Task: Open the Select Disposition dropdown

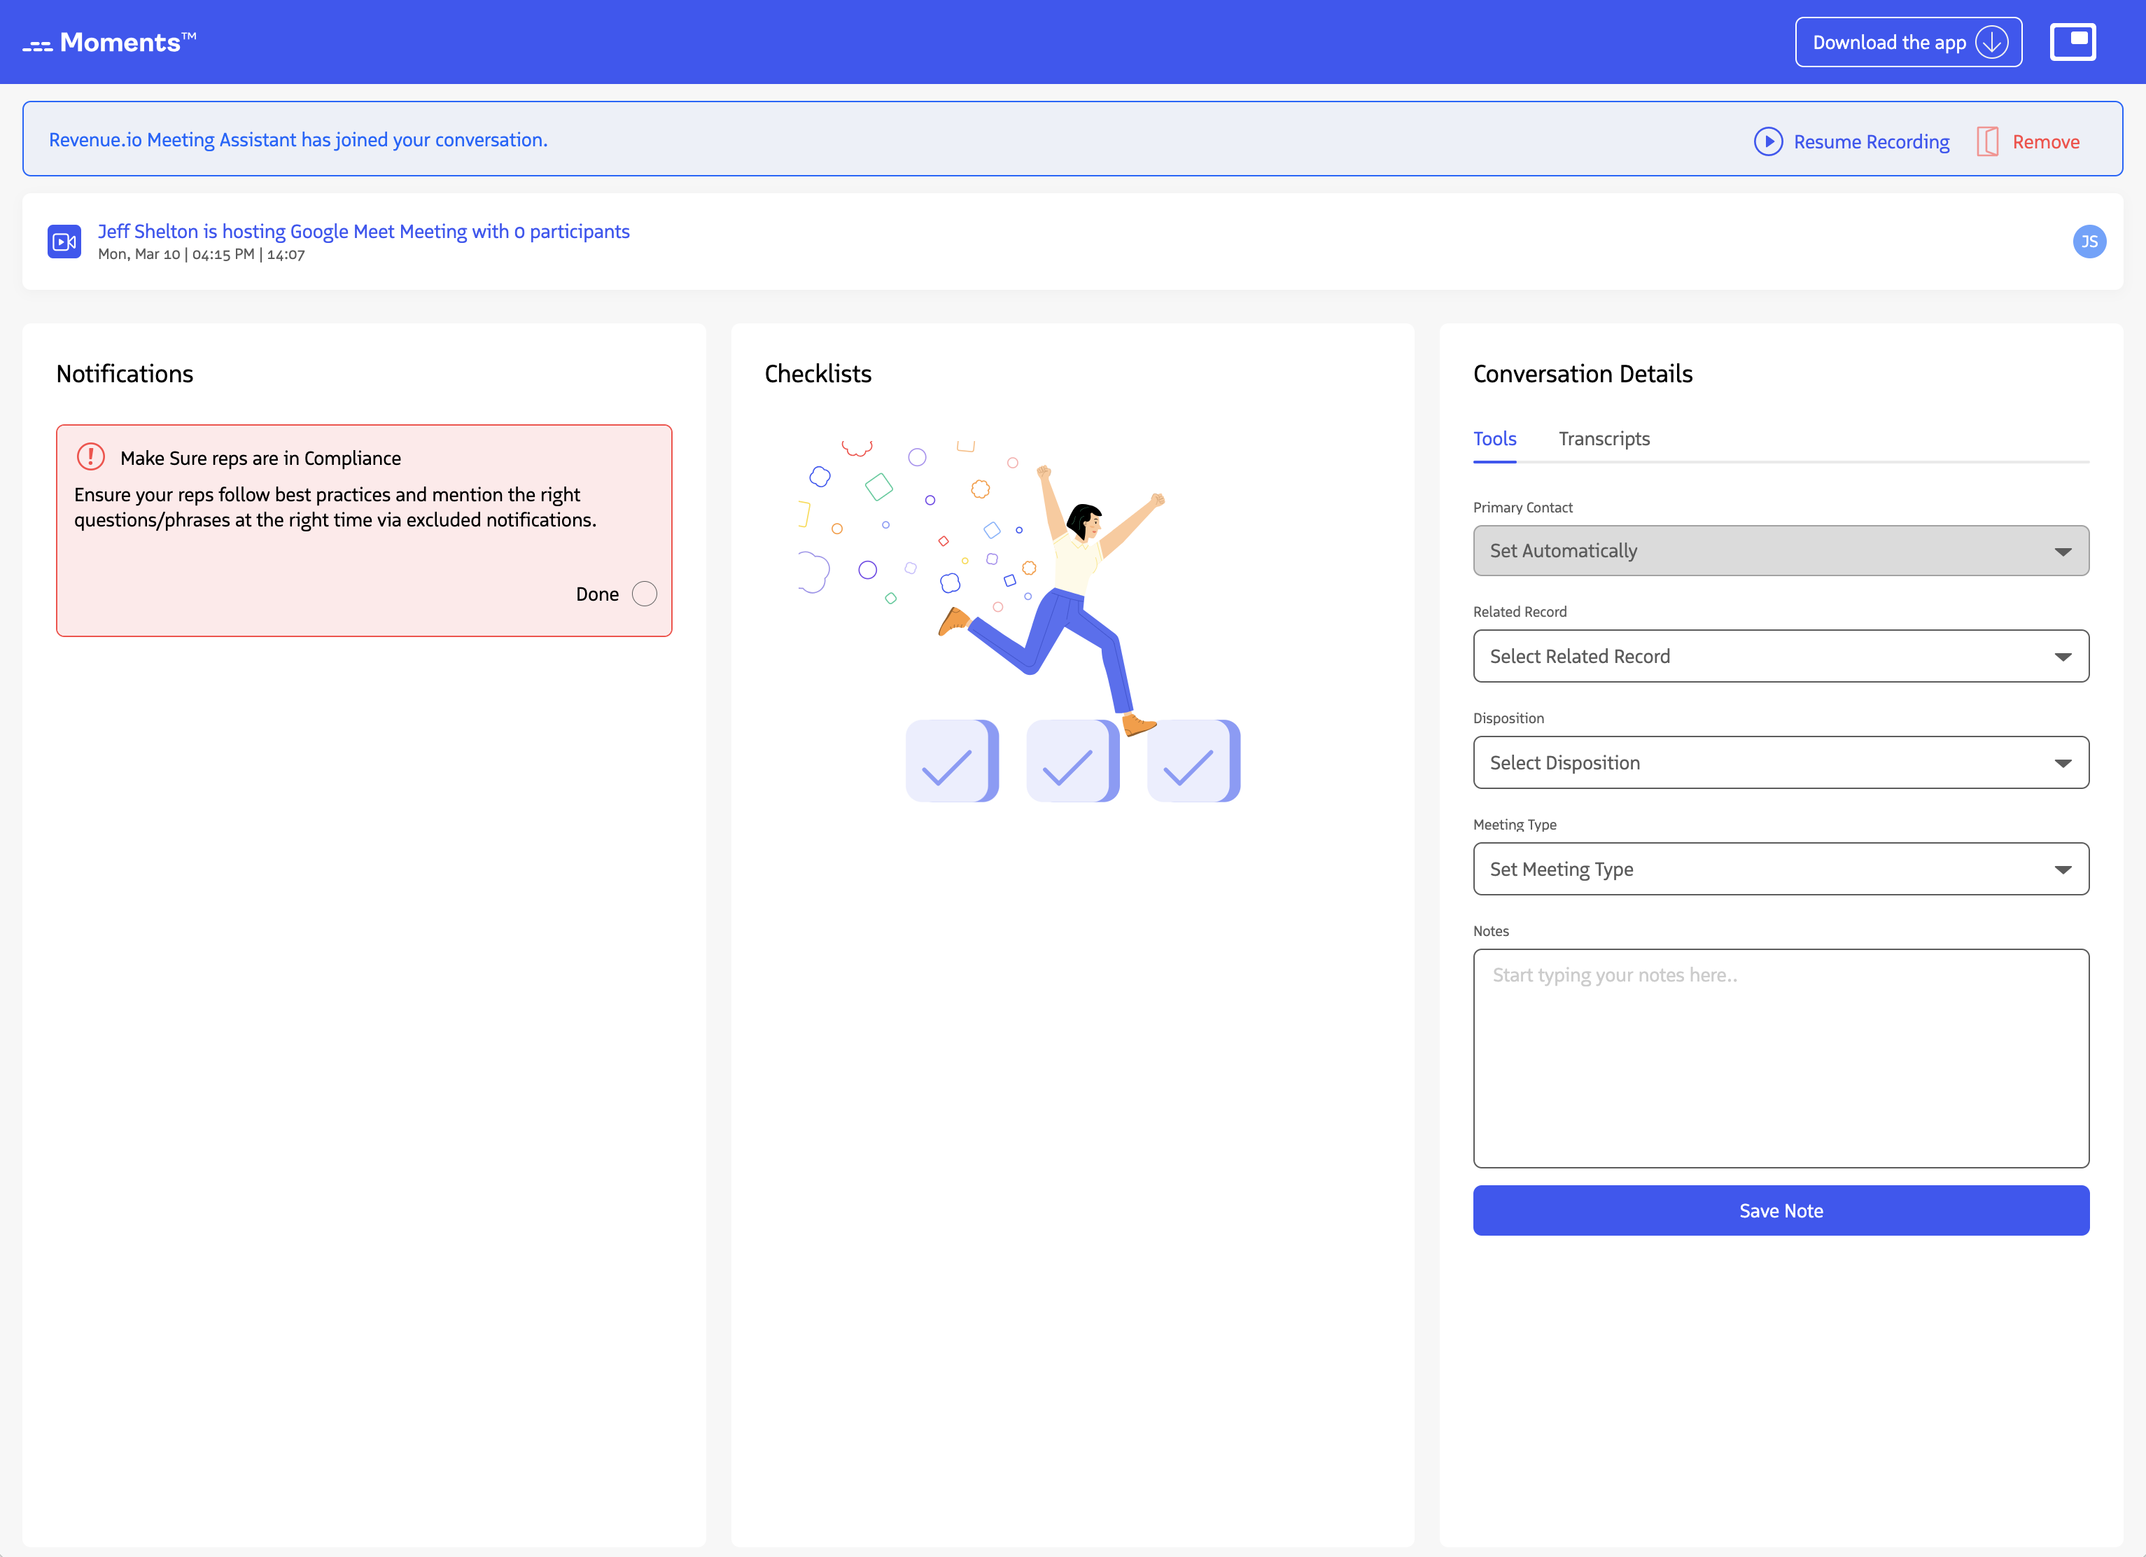Action: coord(1780,763)
